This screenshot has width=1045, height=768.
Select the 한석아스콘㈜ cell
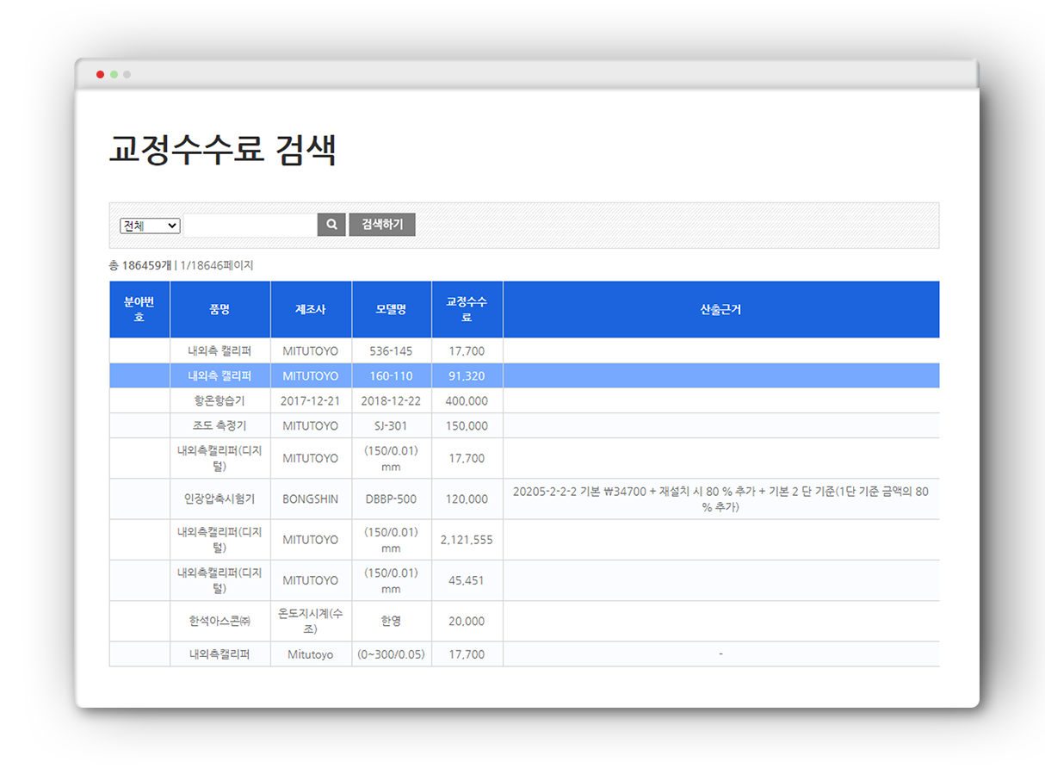point(220,621)
